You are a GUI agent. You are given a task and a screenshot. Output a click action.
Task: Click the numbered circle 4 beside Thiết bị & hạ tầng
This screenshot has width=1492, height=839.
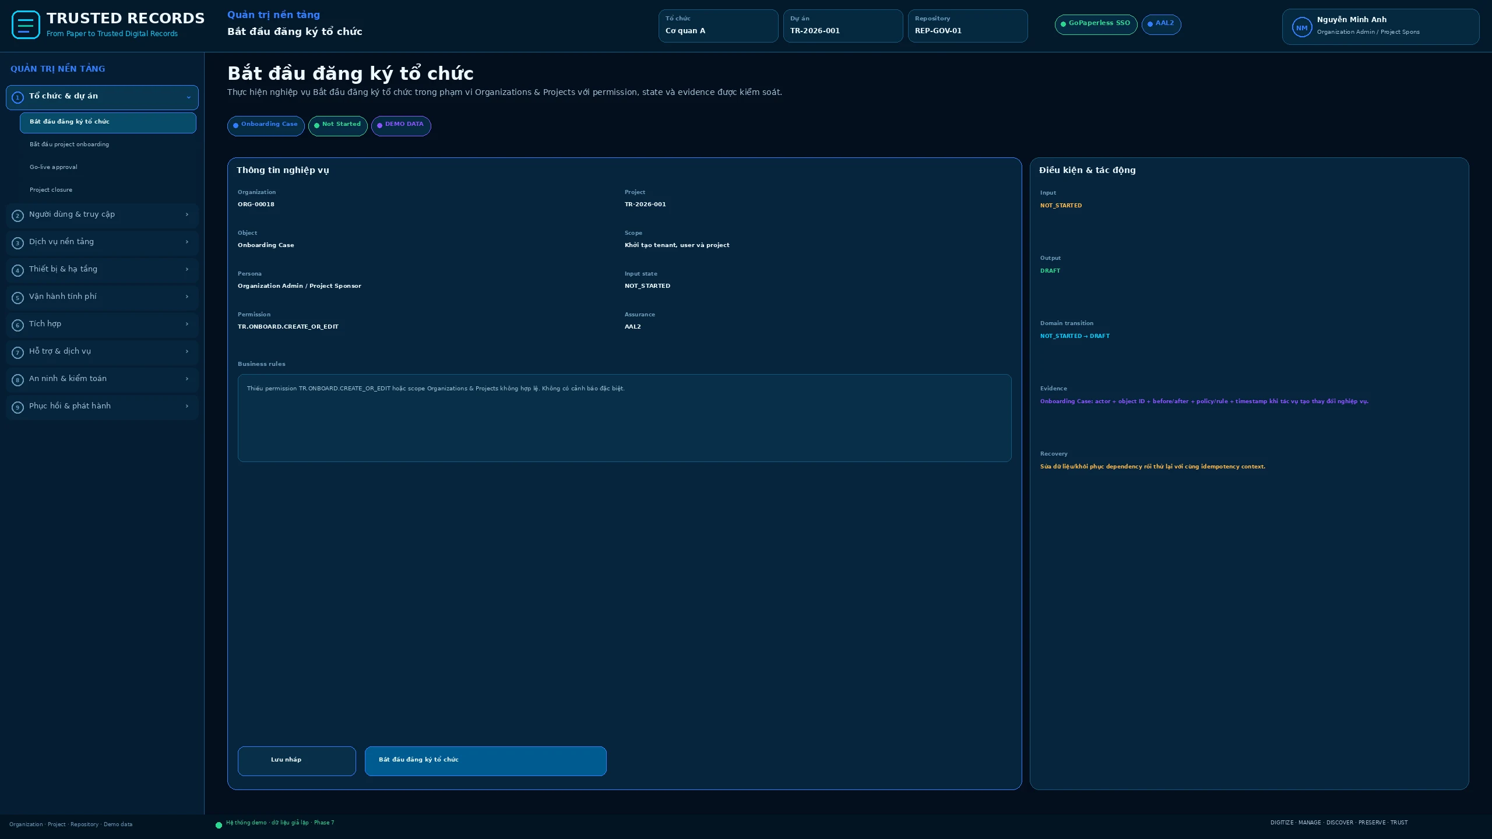(17, 270)
